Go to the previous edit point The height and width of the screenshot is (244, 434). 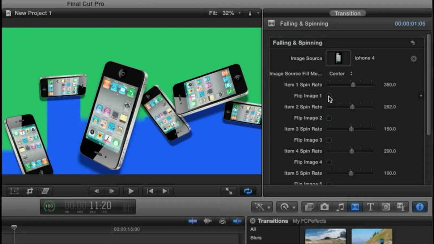(150, 191)
